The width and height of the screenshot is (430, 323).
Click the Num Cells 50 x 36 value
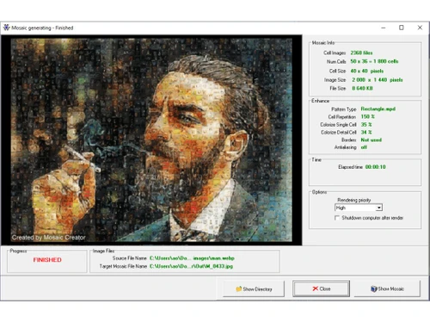point(374,61)
